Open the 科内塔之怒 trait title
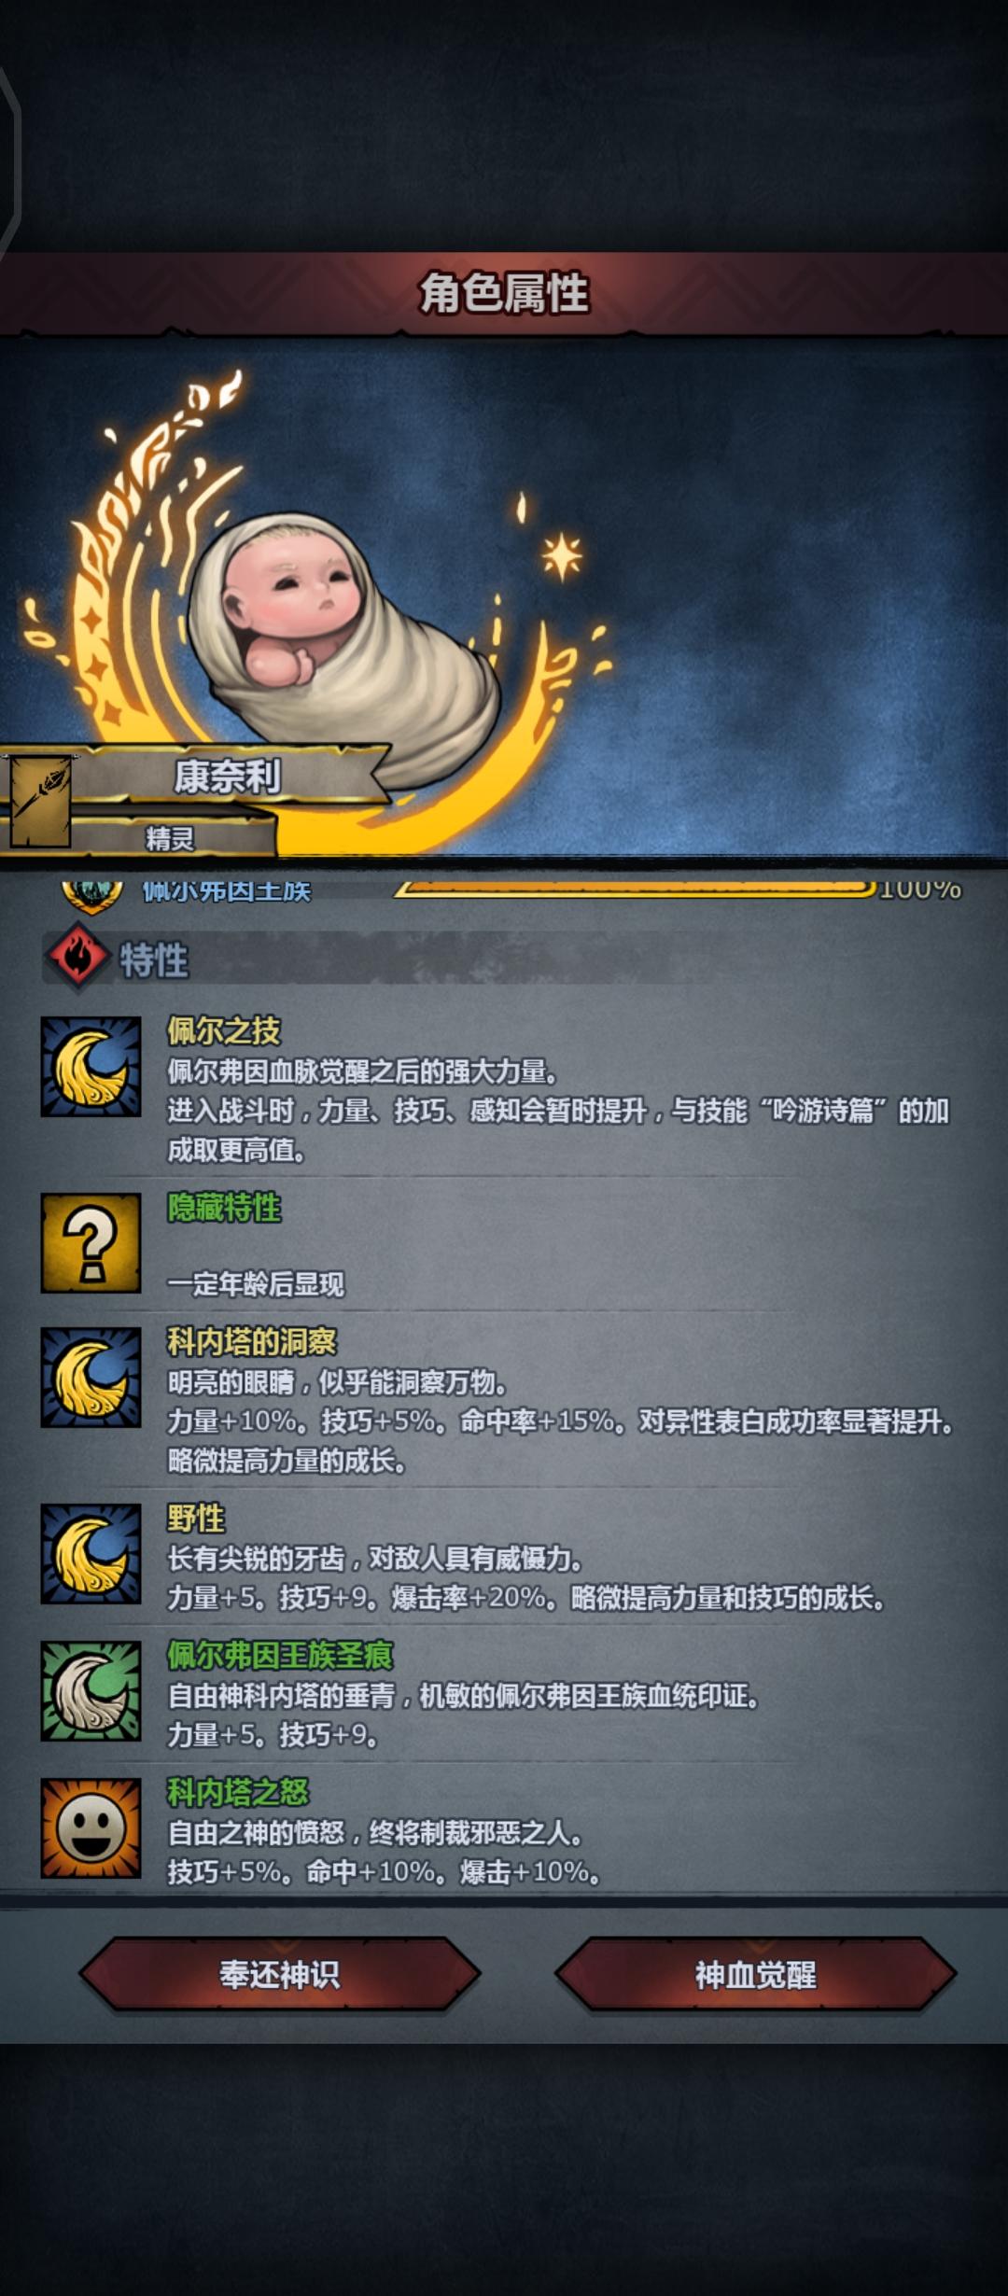Viewport: 1008px width, 2296px height. tap(238, 1791)
